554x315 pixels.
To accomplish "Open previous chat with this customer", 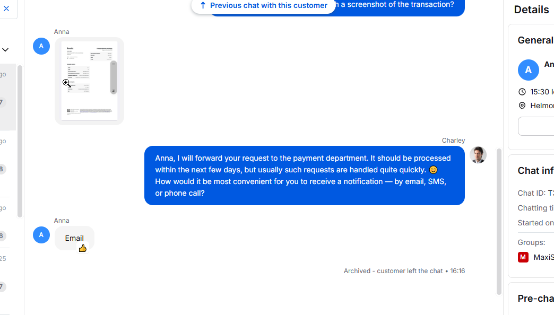I will point(268,5).
